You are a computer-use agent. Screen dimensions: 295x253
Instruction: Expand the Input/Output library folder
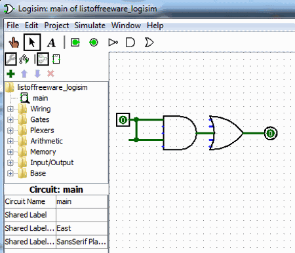pyautogui.click(x=10, y=163)
